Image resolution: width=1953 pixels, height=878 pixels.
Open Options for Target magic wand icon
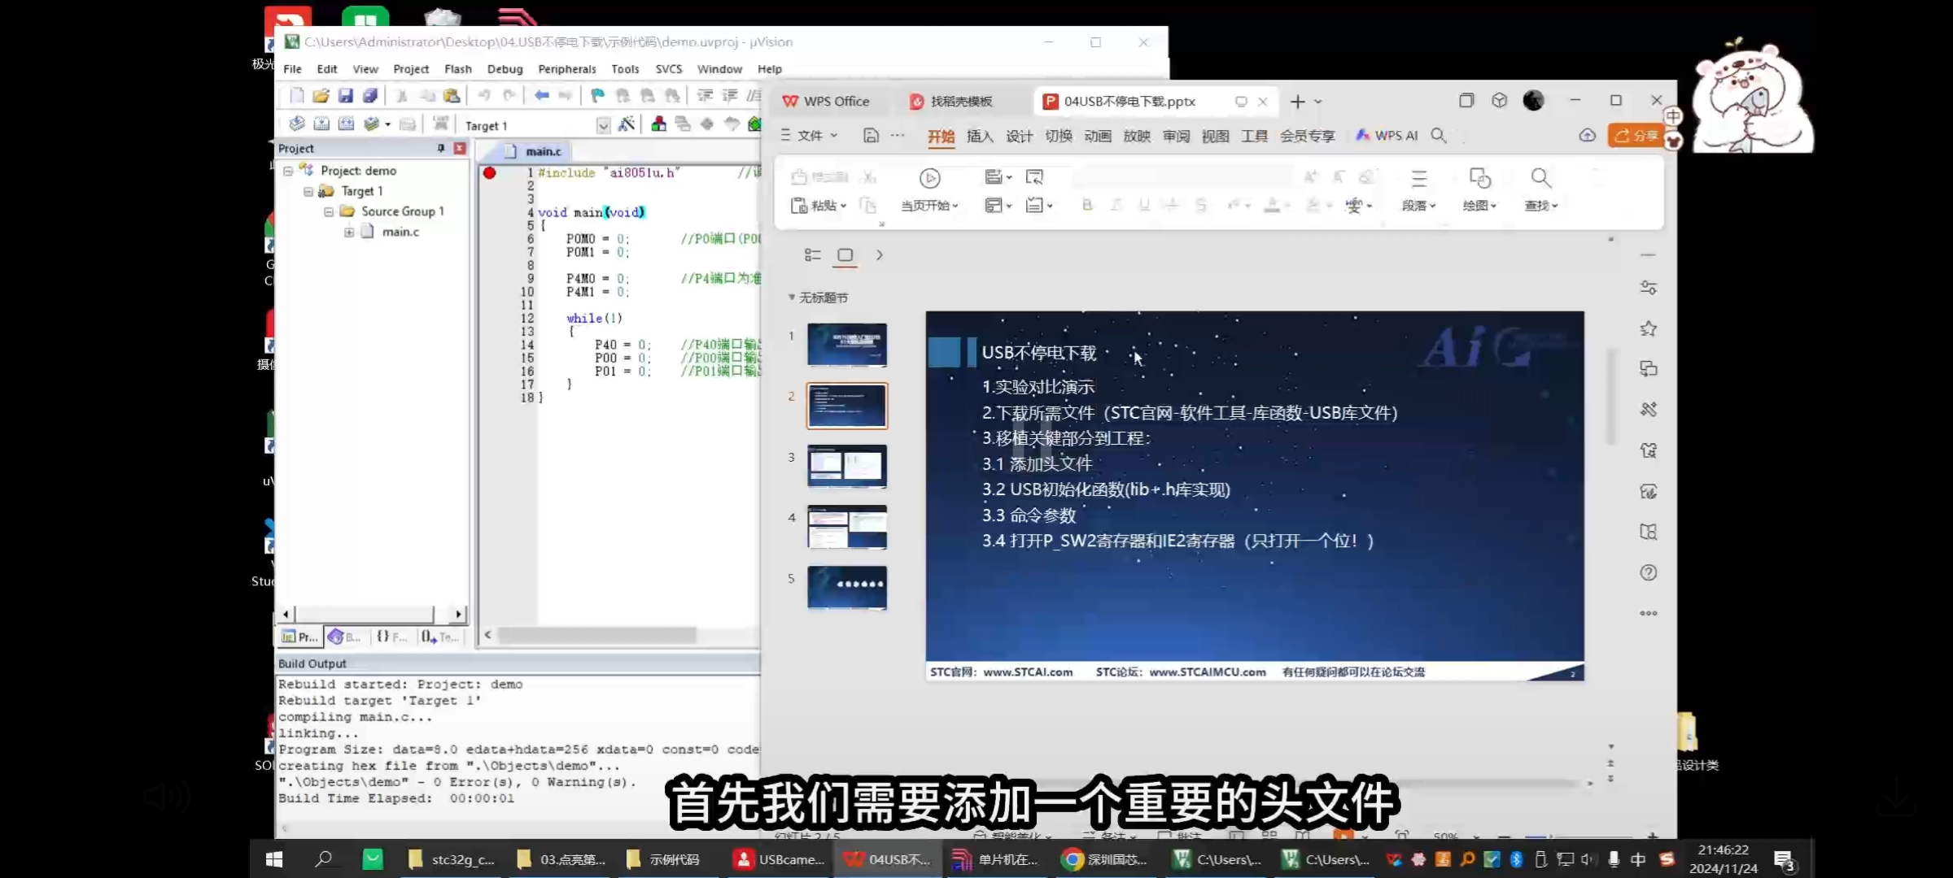click(x=627, y=124)
